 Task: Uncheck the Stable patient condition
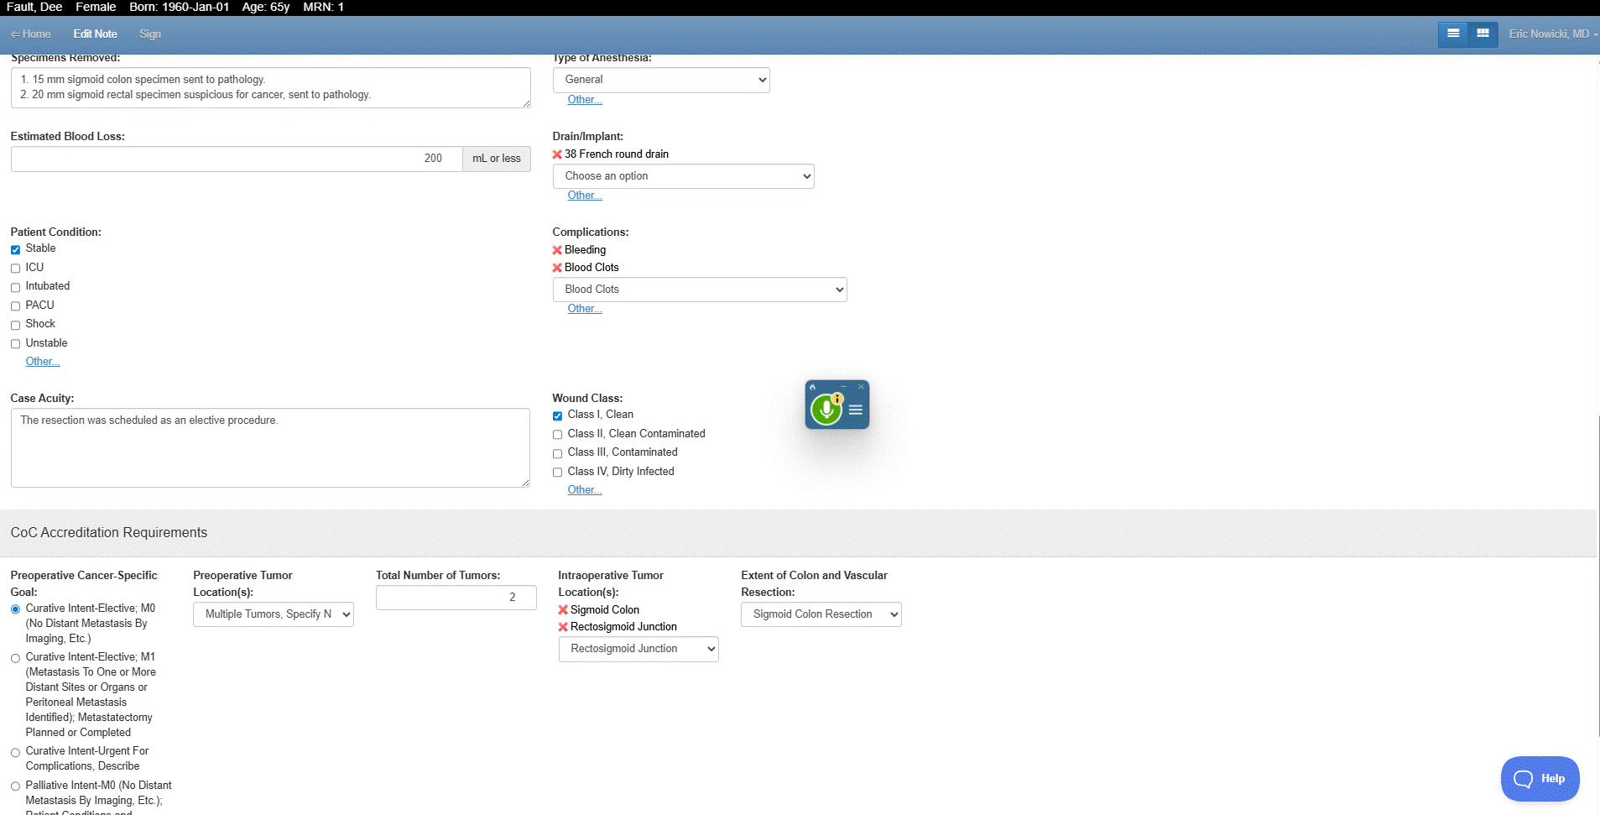(x=15, y=249)
